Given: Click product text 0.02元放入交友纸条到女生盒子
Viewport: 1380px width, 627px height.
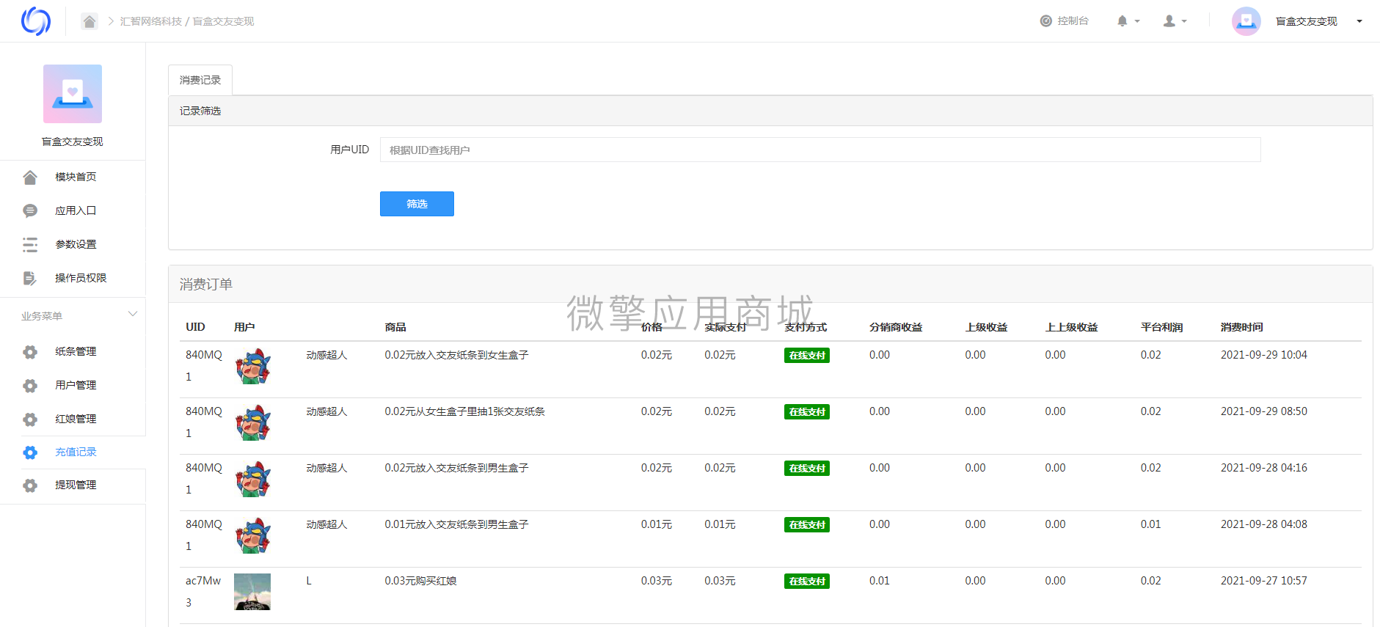Looking at the screenshot, I should click(x=456, y=355).
